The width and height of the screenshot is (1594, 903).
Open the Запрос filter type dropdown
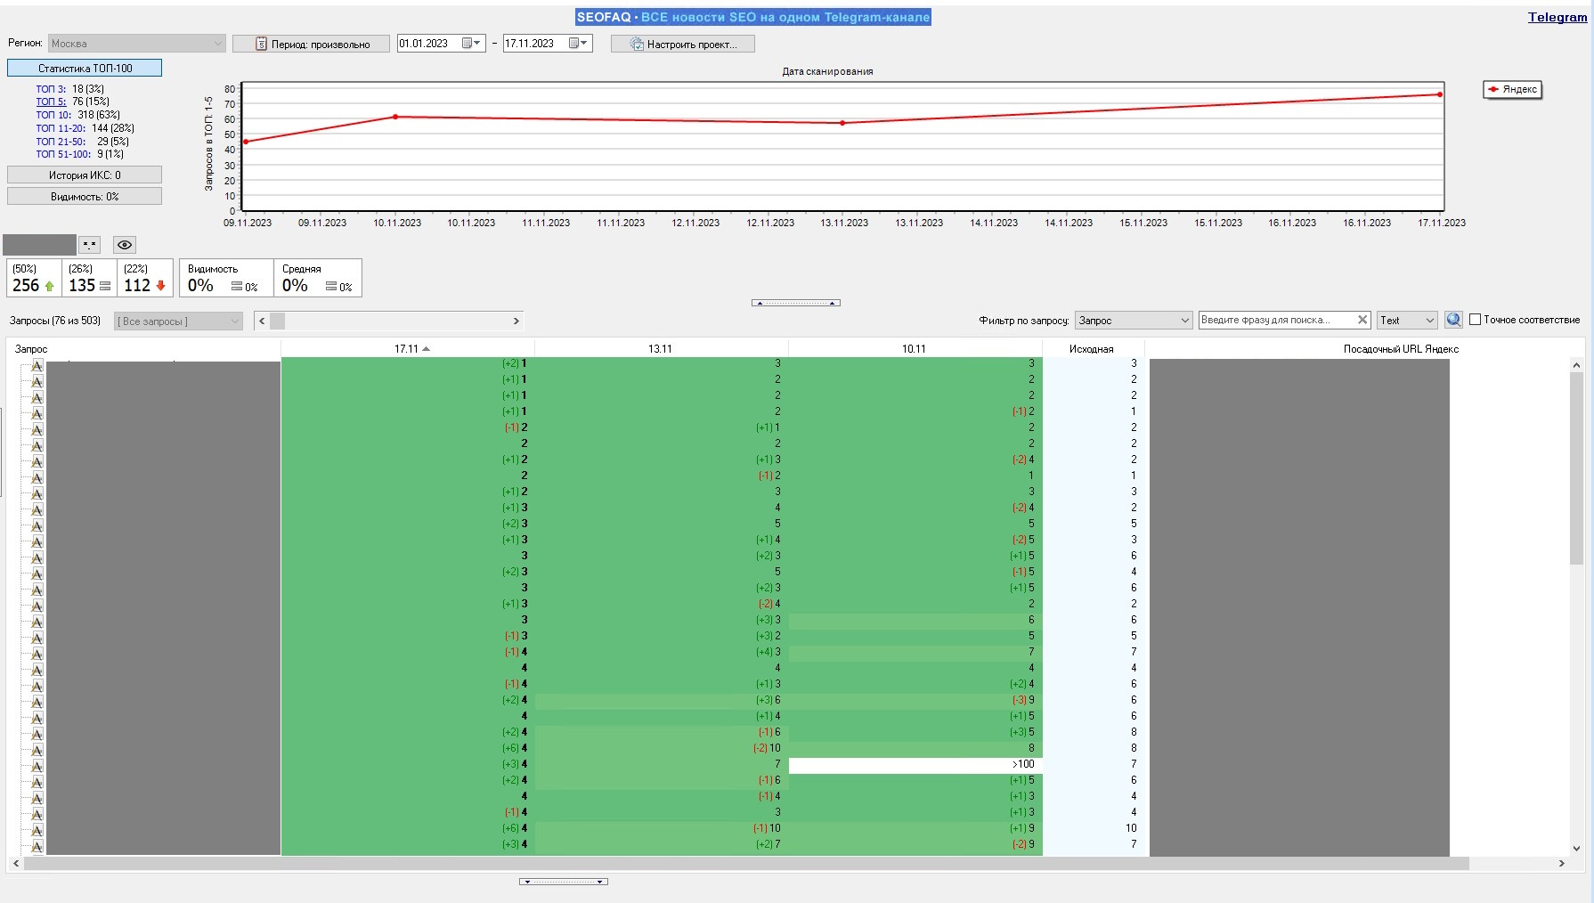click(1133, 321)
